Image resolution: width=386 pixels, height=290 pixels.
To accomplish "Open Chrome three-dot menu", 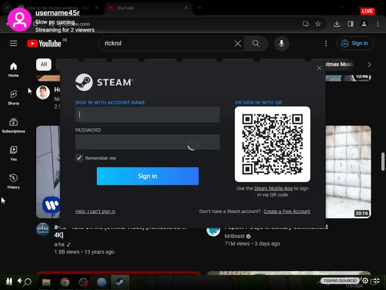I will click(x=378, y=24).
